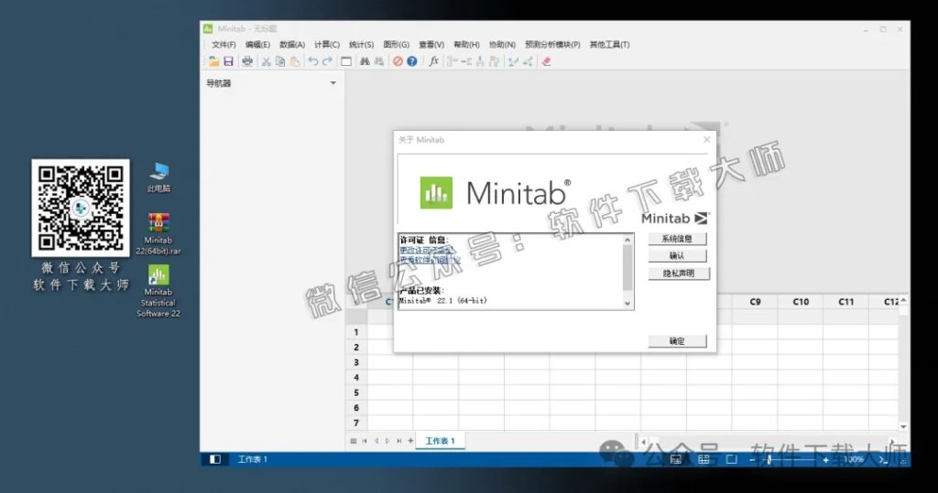Click the worksheet horizontal scroll left arrow
The height and width of the screenshot is (493, 938).
coord(644,442)
